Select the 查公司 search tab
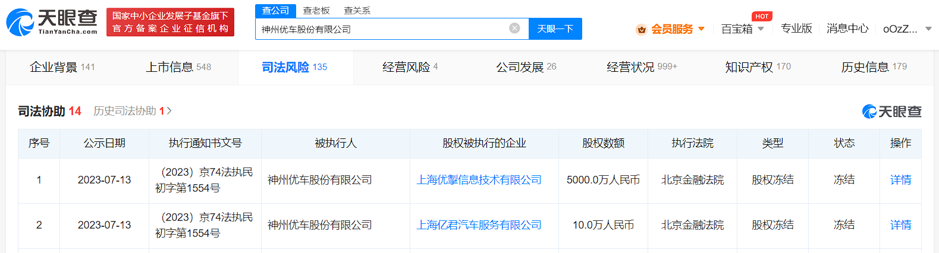This screenshot has height=253, width=939. [275, 11]
